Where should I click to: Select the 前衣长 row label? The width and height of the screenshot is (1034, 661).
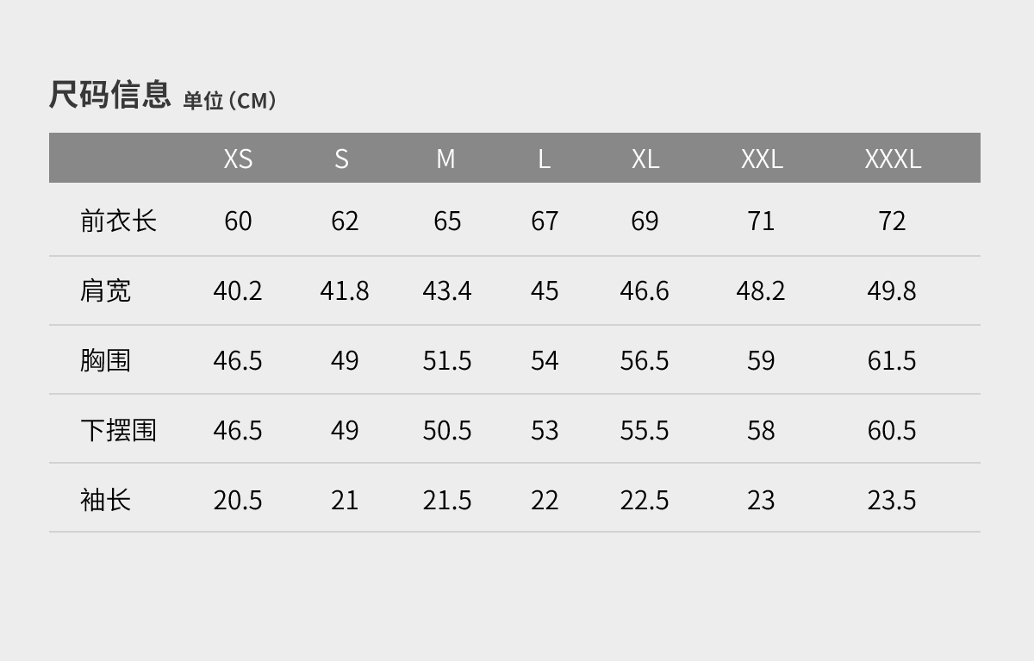(118, 221)
